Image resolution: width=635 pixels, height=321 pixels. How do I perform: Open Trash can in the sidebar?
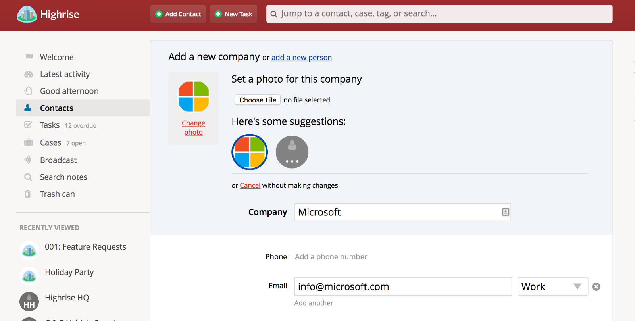pyautogui.click(x=57, y=194)
